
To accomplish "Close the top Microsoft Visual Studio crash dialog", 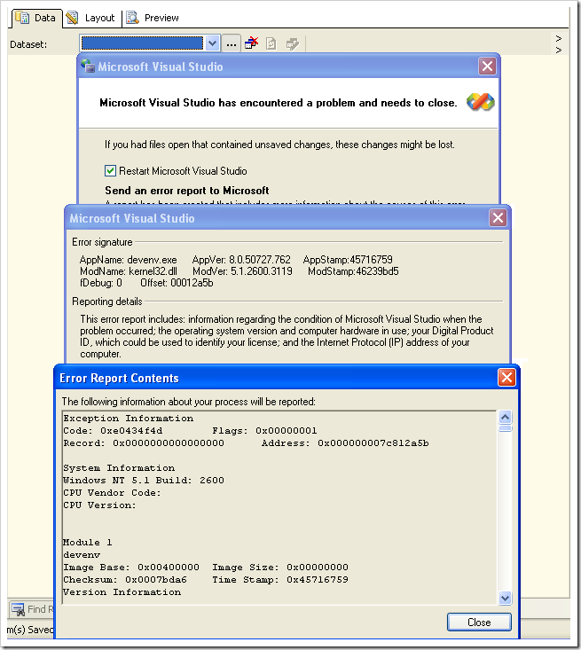I will (487, 67).
